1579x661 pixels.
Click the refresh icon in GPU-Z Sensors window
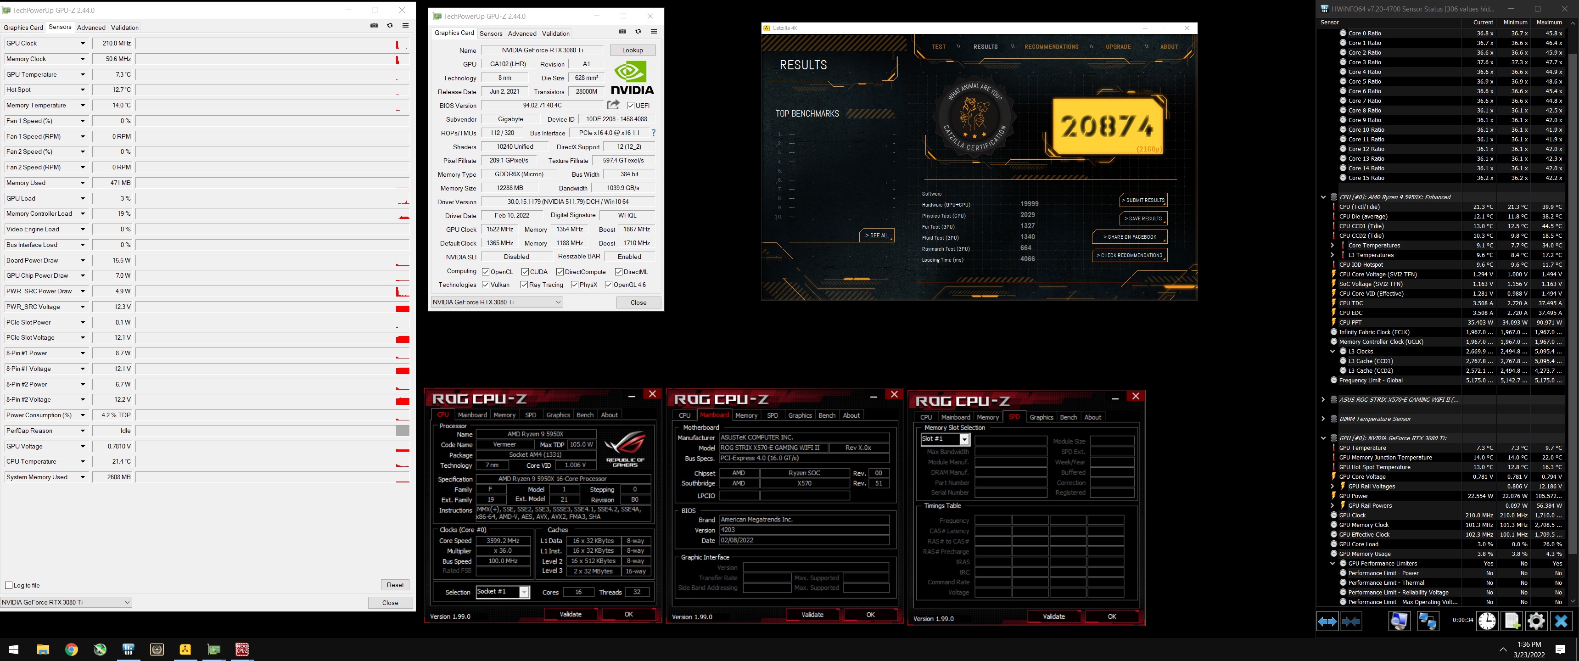click(x=390, y=26)
